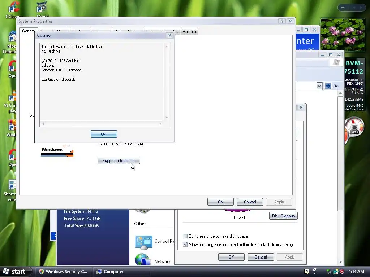The height and width of the screenshot is (277, 370).
Task: Click OK in System Properties
Action: pyautogui.click(x=220, y=202)
